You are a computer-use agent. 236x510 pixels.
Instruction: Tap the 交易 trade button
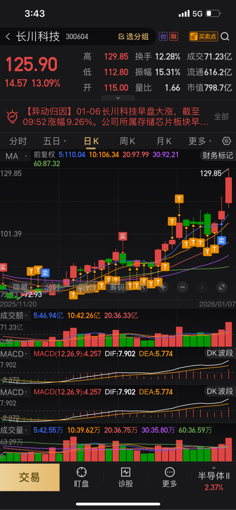tap(29, 477)
